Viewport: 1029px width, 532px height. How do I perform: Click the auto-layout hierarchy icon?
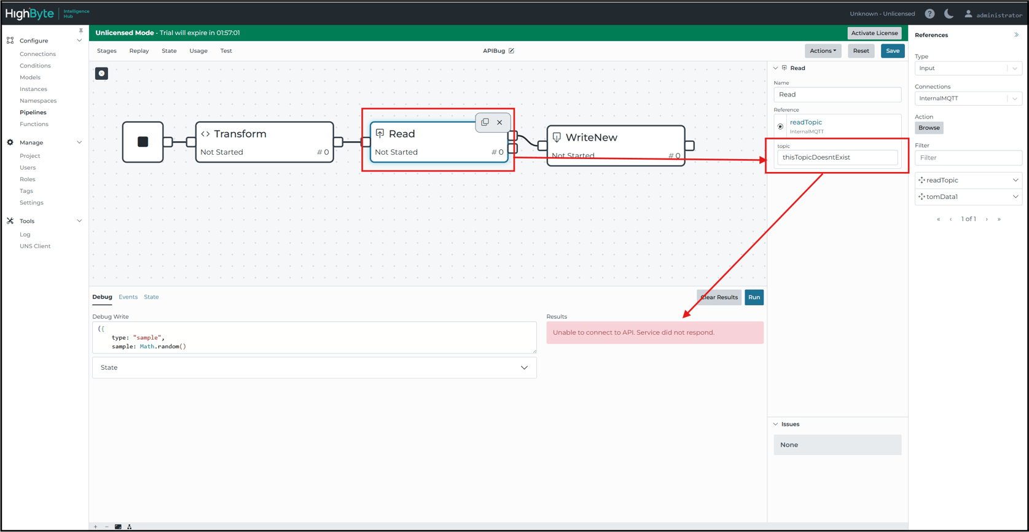(129, 526)
